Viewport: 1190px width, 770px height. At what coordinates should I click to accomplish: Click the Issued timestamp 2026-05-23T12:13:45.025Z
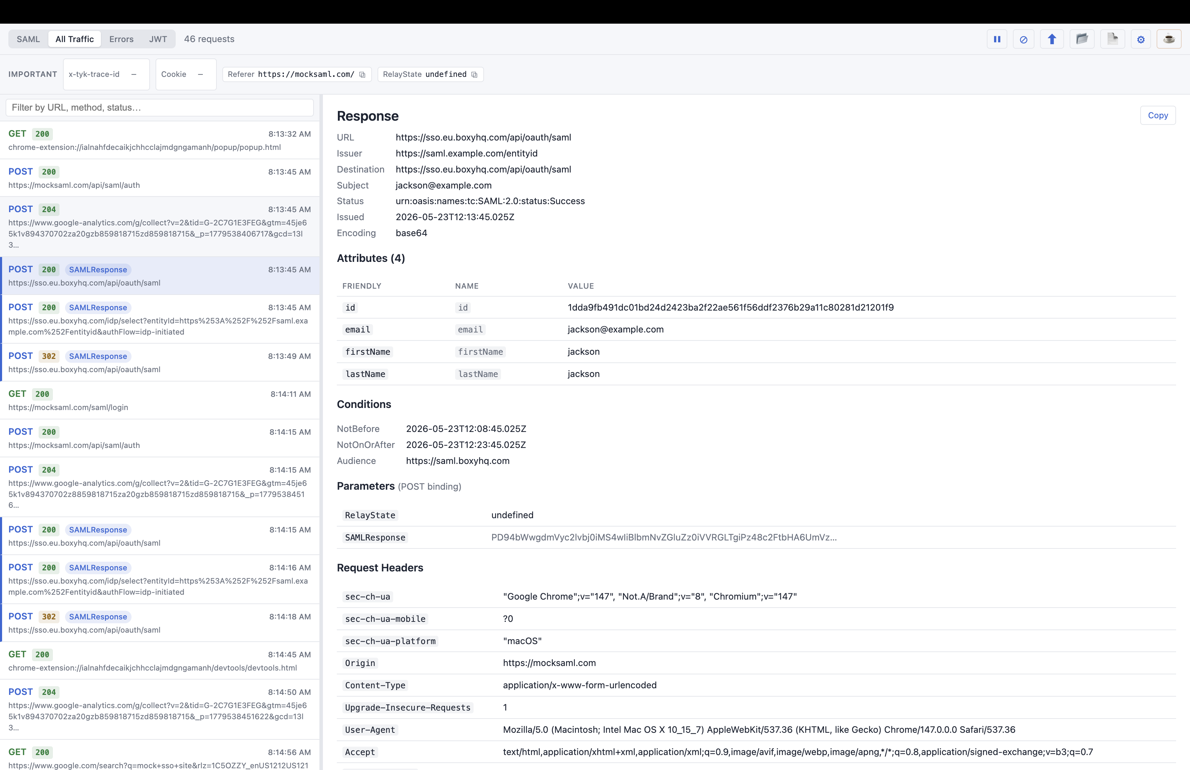coord(455,217)
